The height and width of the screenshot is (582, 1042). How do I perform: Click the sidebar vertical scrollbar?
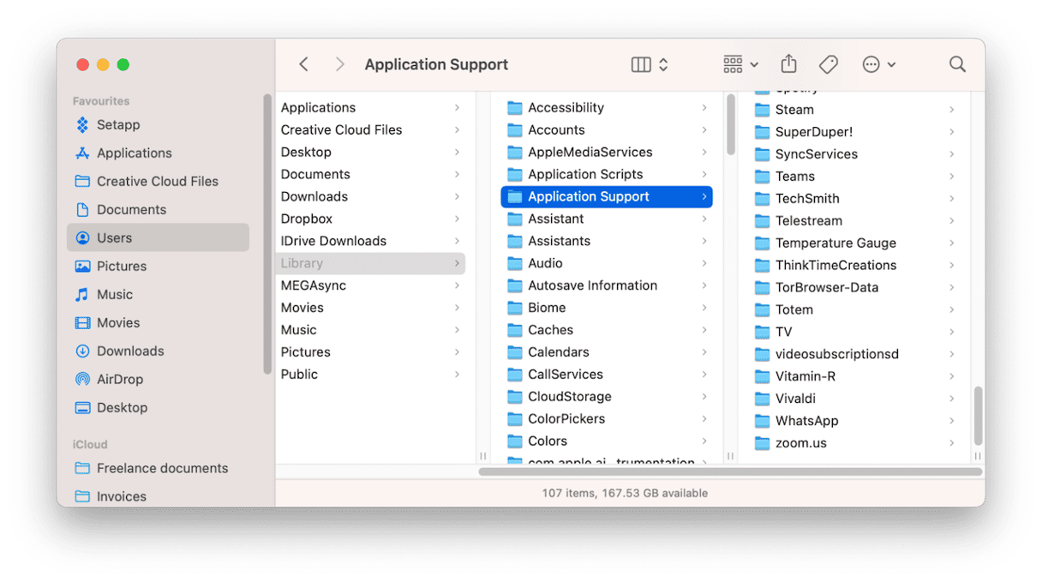point(267,234)
